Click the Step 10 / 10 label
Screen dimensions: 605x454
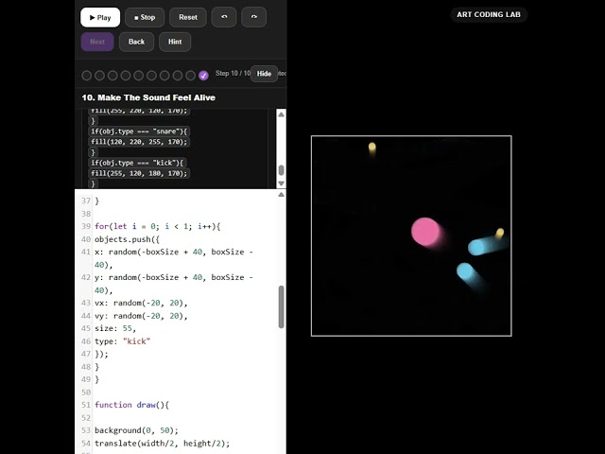click(x=233, y=73)
